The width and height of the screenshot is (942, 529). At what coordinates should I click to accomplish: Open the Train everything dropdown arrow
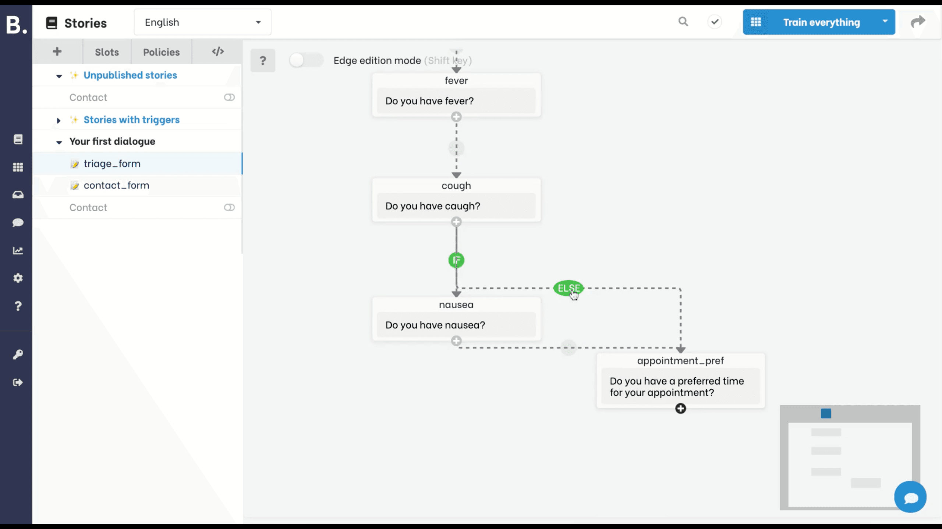point(885,22)
